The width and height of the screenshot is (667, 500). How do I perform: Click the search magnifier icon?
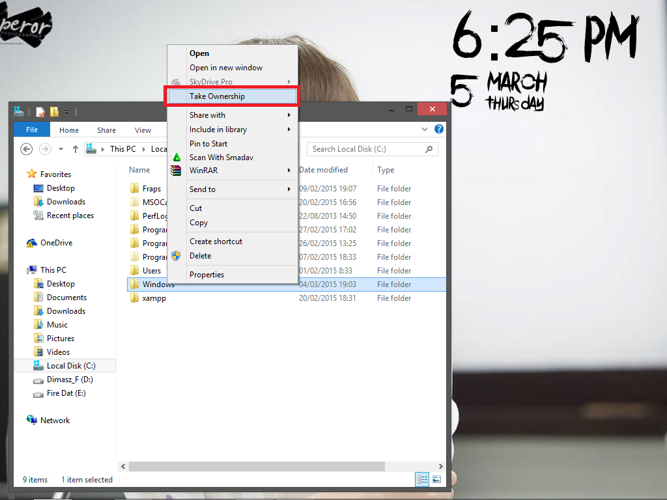(x=429, y=149)
